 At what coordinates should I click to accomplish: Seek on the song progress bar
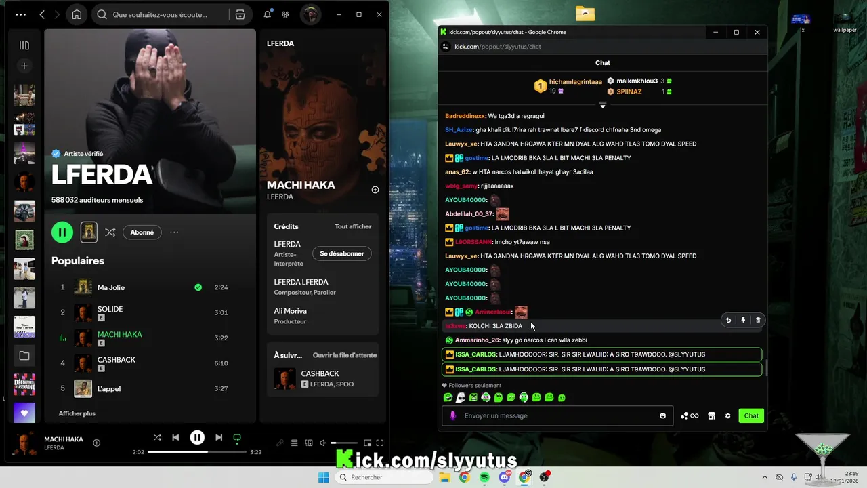pos(196,451)
